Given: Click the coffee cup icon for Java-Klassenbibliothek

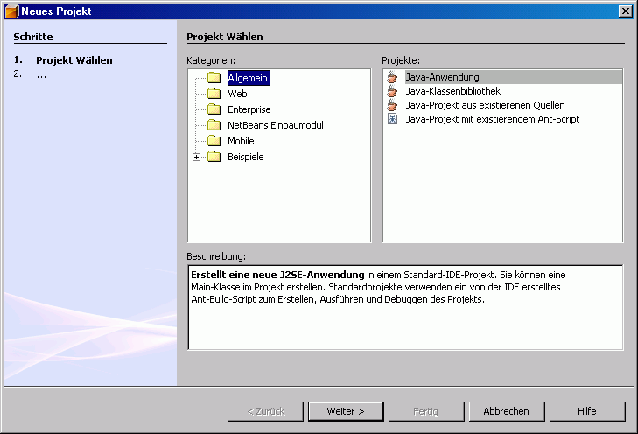Looking at the screenshot, I should tap(392, 91).
